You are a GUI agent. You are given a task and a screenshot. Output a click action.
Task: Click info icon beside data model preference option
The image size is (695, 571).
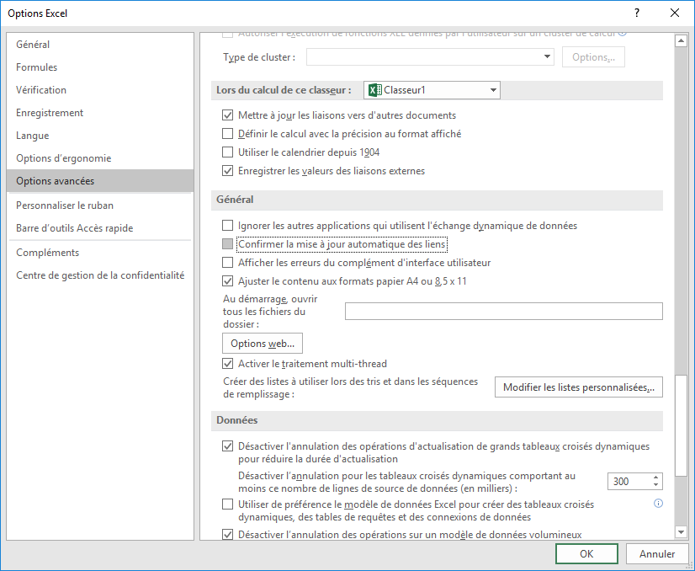pos(658,504)
